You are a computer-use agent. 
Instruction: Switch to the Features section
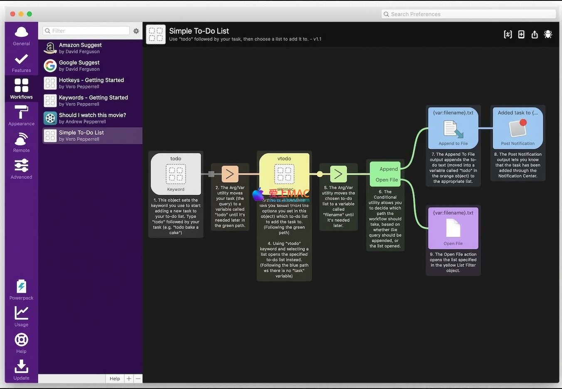coord(21,62)
